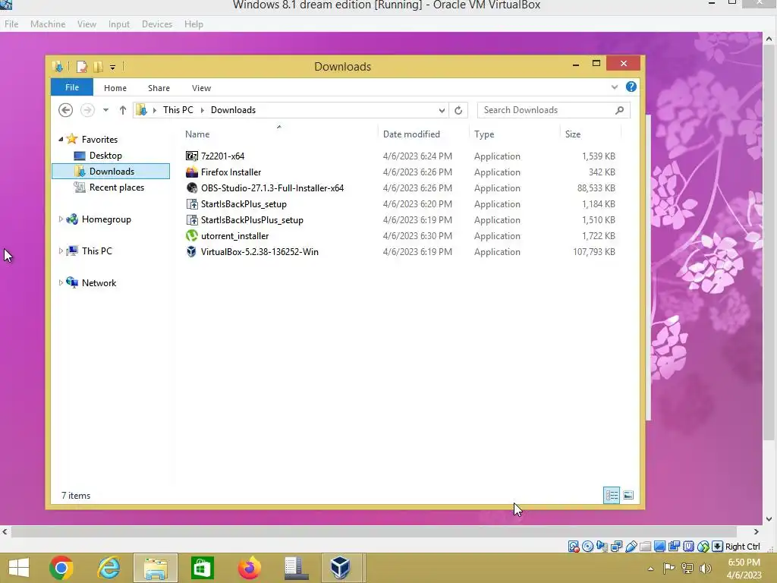Open the Home ribbon tab

[x=115, y=88]
